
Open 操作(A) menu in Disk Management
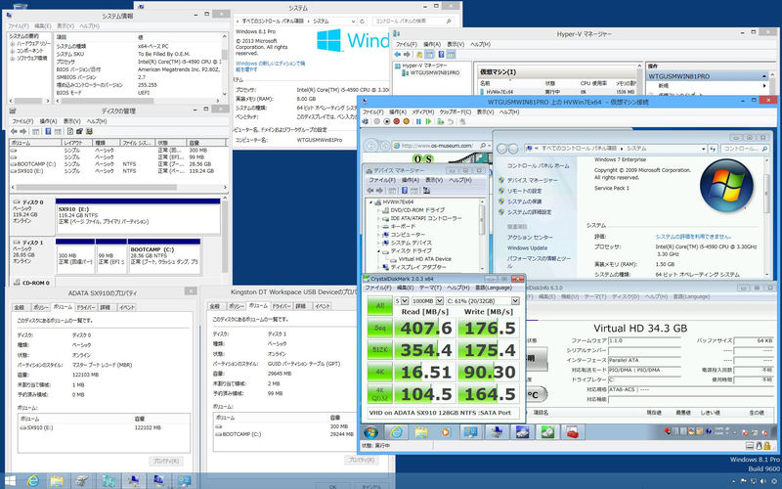point(48,121)
